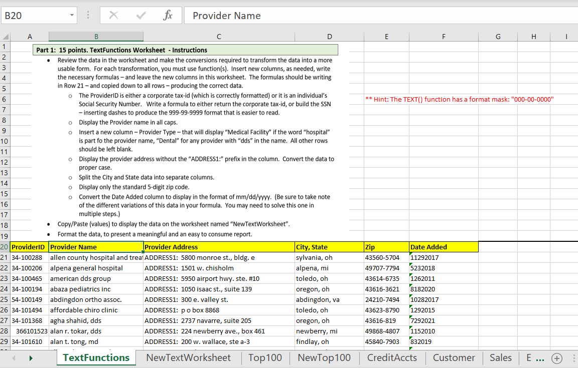Switch to the Sales sheet tab
Viewport: 578px width, 368px height.
pyautogui.click(x=500, y=358)
